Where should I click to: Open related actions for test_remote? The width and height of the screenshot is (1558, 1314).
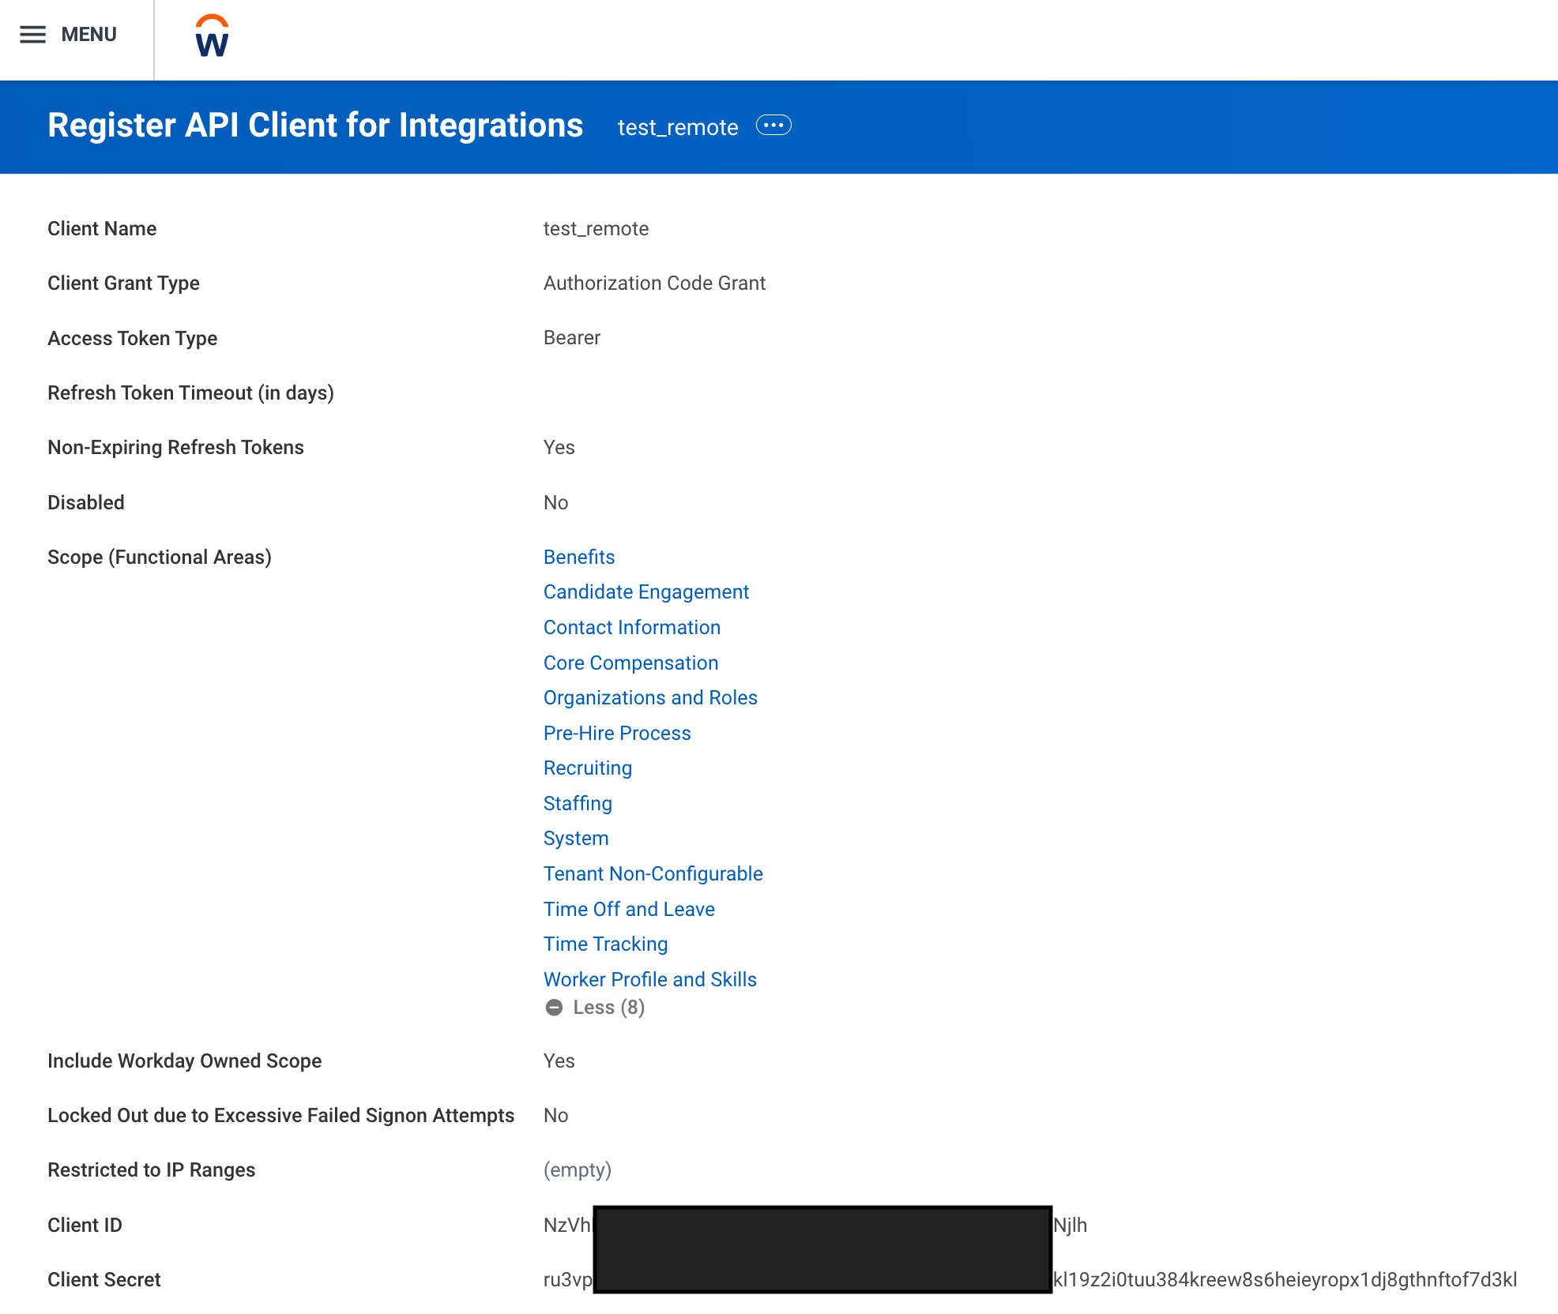(x=773, y=126)
